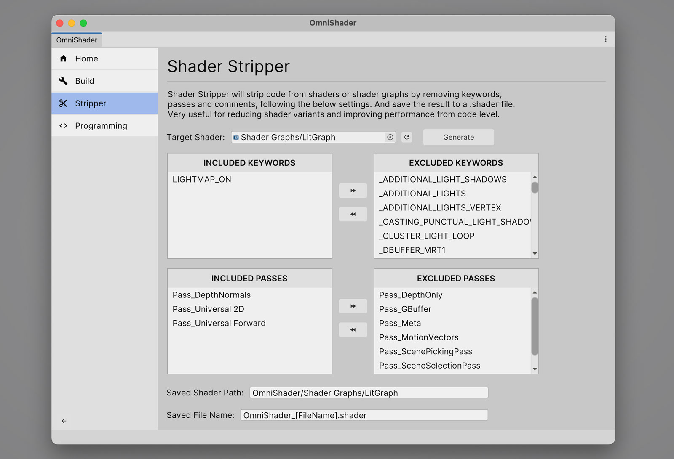Click the excluded keywords scrollbar thumb

[535, 187]
